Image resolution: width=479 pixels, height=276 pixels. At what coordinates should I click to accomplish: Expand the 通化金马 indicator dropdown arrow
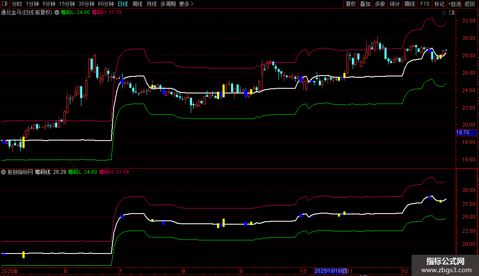point(57,13)
